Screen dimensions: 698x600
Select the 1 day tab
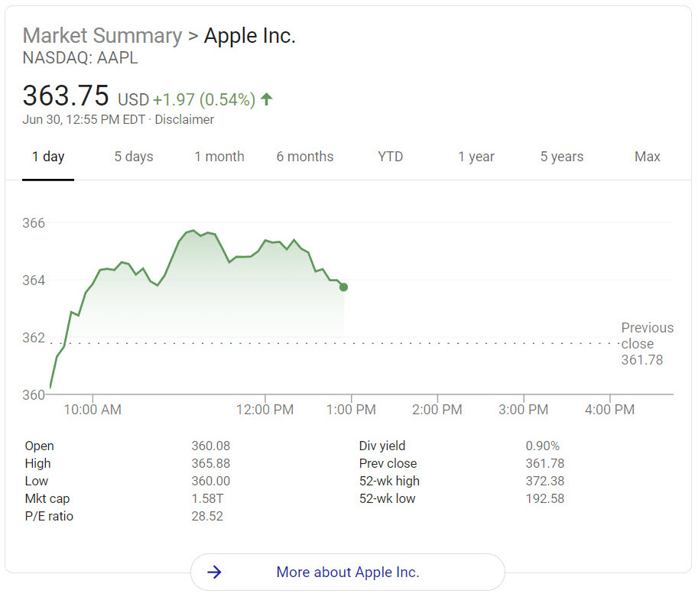tap(48, 157)
